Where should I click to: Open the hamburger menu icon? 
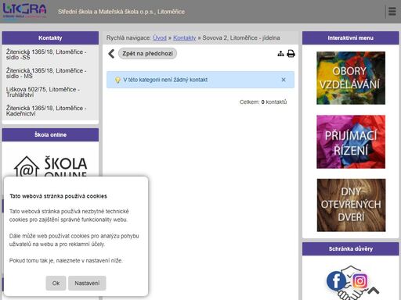(x=392, y=12)
